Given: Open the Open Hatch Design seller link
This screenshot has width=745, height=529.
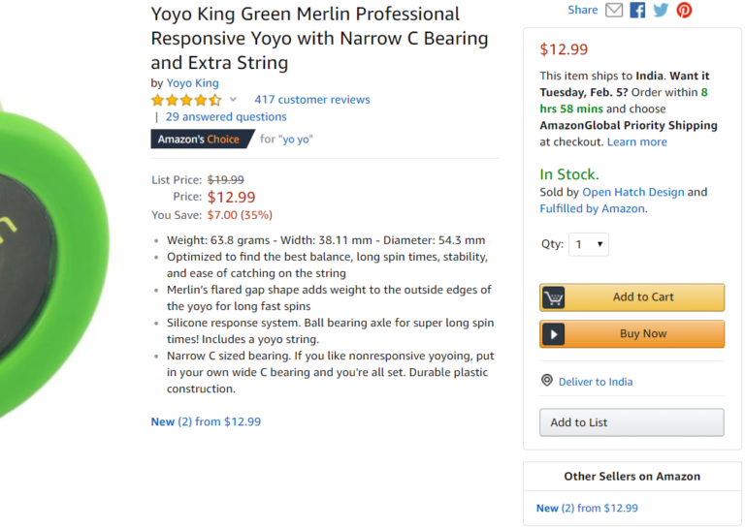Looking at the screenshot, I should 632,192.
